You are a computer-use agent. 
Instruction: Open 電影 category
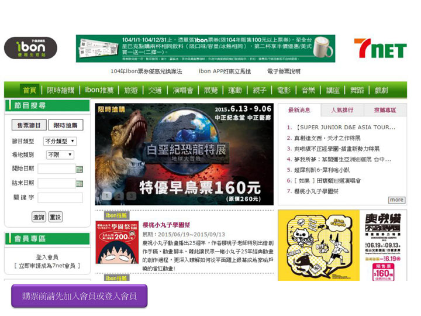[284, 90]
